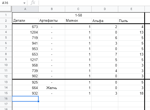Select the Детали header cell
This screenshot has width=150, height=110.
tap(25, 21)
